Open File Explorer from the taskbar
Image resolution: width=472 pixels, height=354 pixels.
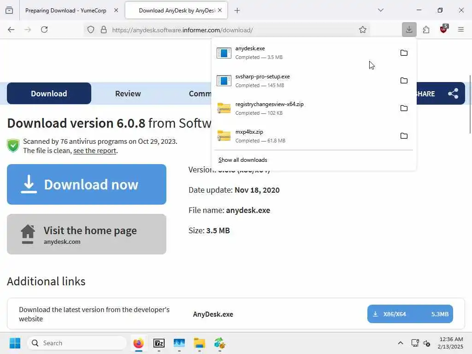pyautogui.click(x=199, y=343)
